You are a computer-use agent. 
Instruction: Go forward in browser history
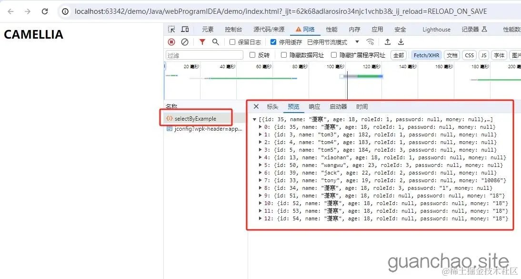coord(28,11)
